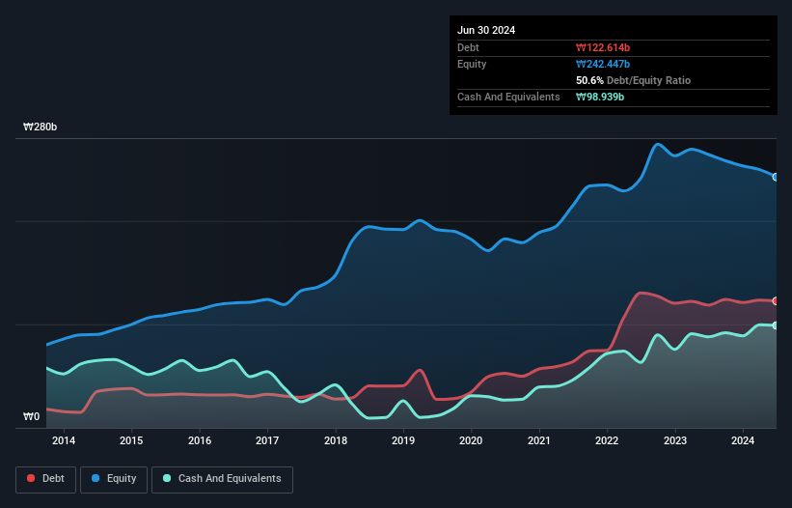
Task: Click the ₩98.939b cash value
Action: [600, 97]
